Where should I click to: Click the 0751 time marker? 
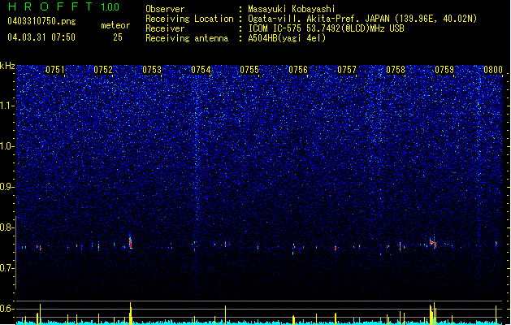pos(55,70)
